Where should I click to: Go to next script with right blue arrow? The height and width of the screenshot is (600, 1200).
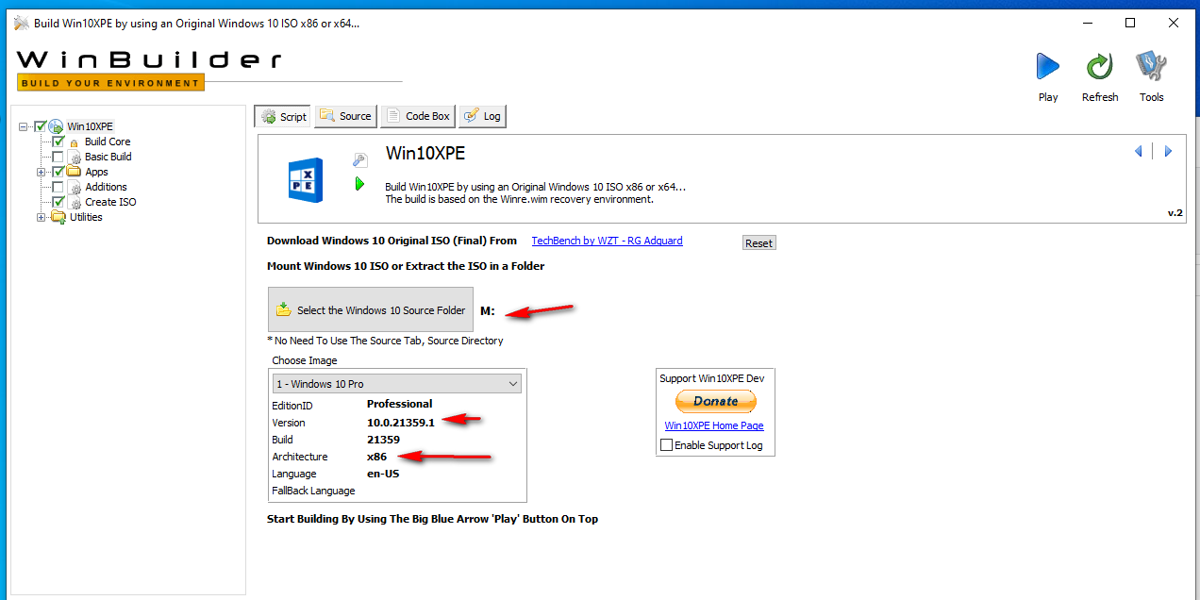tap(1168, 151)
